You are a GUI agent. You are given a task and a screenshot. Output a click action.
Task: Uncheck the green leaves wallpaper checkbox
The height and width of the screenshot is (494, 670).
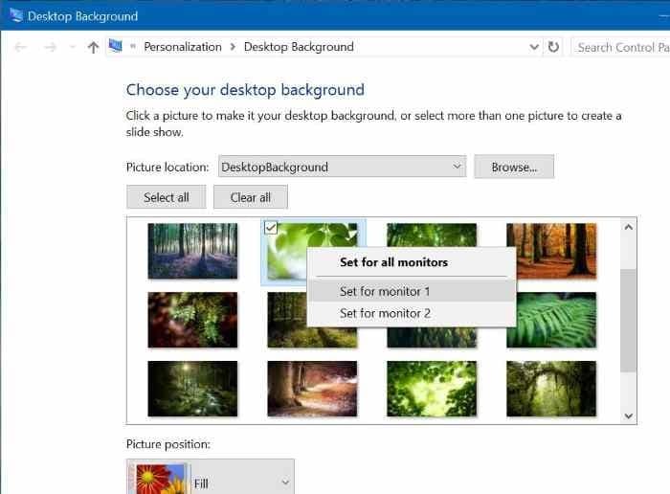(x=271, y=228)
